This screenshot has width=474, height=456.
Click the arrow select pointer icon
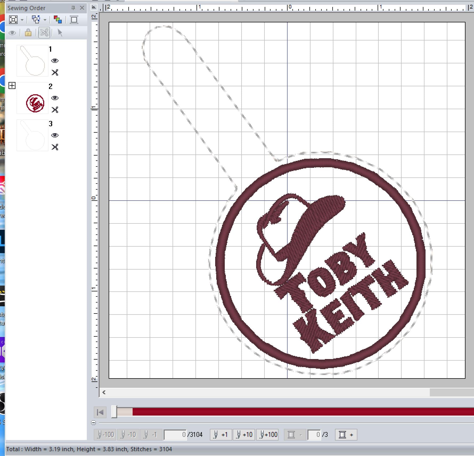point(60,33)
